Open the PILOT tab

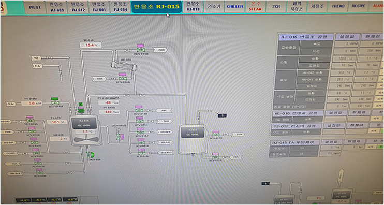[x=35, y=7]
